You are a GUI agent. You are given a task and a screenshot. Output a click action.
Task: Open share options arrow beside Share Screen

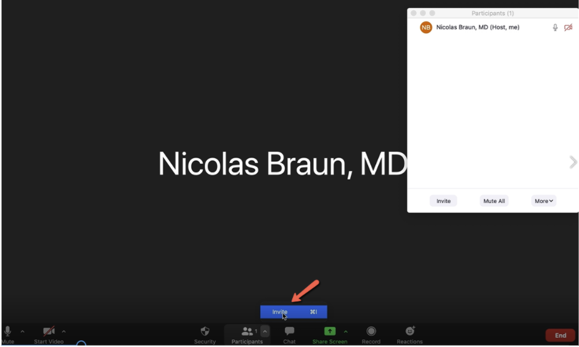click(345, 332)
